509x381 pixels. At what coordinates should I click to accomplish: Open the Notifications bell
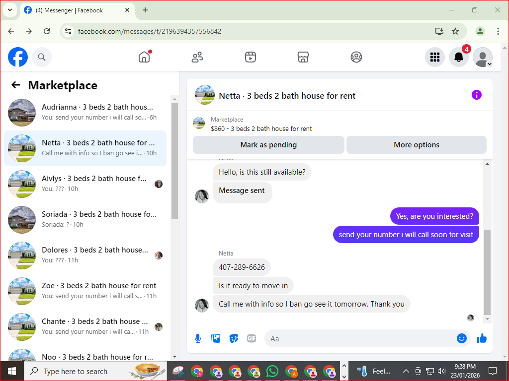pyautogui.click(x=459, y=57)
